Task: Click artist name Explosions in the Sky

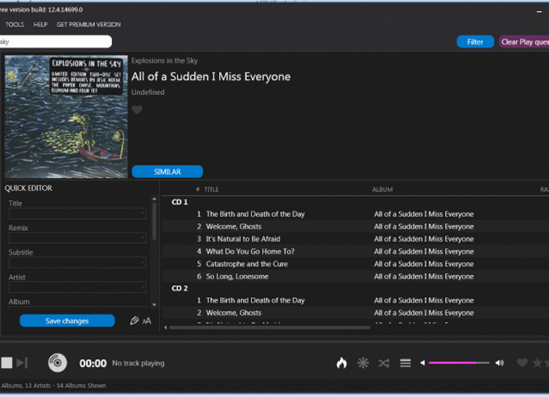Action: [x=165, y=61]
